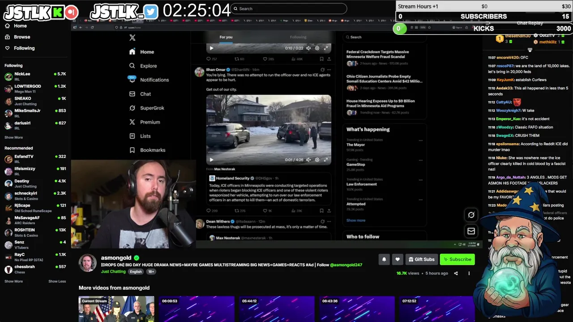Expand house video to fullscreen
The height and width of the screenshot is (322, 573).
(x=325, y=160)
